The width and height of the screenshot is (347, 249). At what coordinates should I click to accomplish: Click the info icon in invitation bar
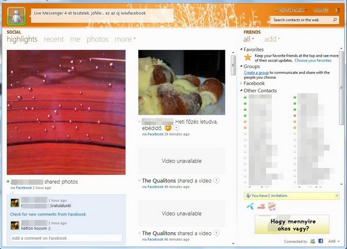point(248,195)
